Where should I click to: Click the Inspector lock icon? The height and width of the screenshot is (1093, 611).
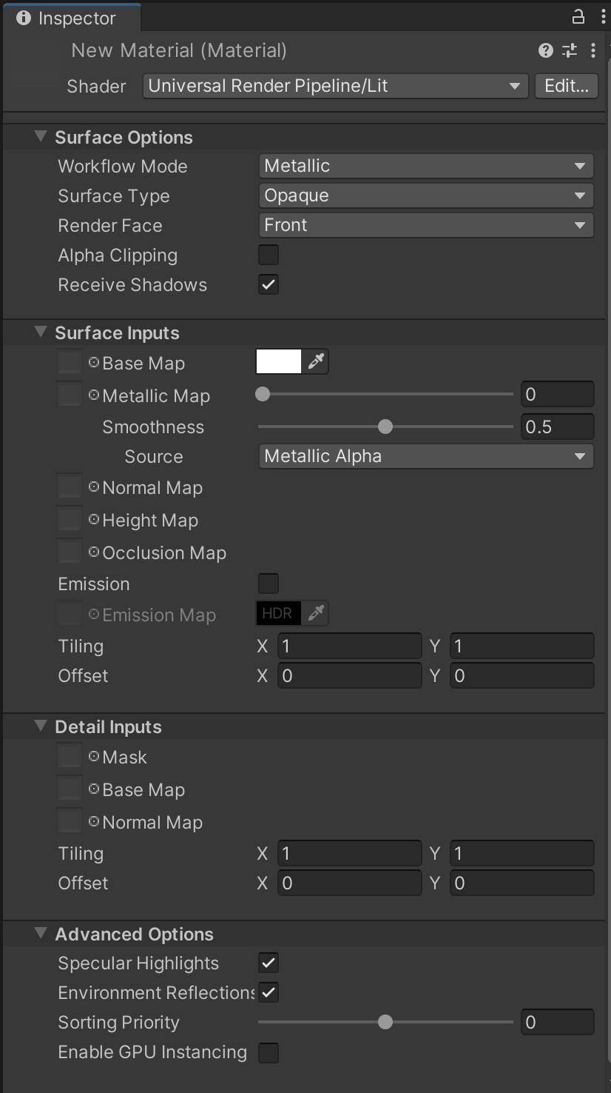pyautogui.click(x=579, y=16)
